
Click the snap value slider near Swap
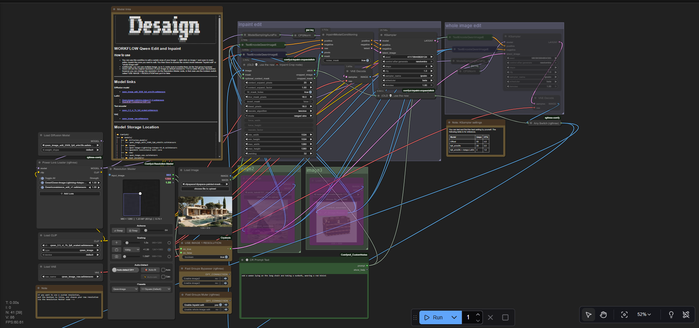[x=146, y=230]
